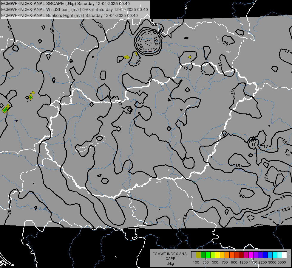Click the dark red legend swatch

241,255
